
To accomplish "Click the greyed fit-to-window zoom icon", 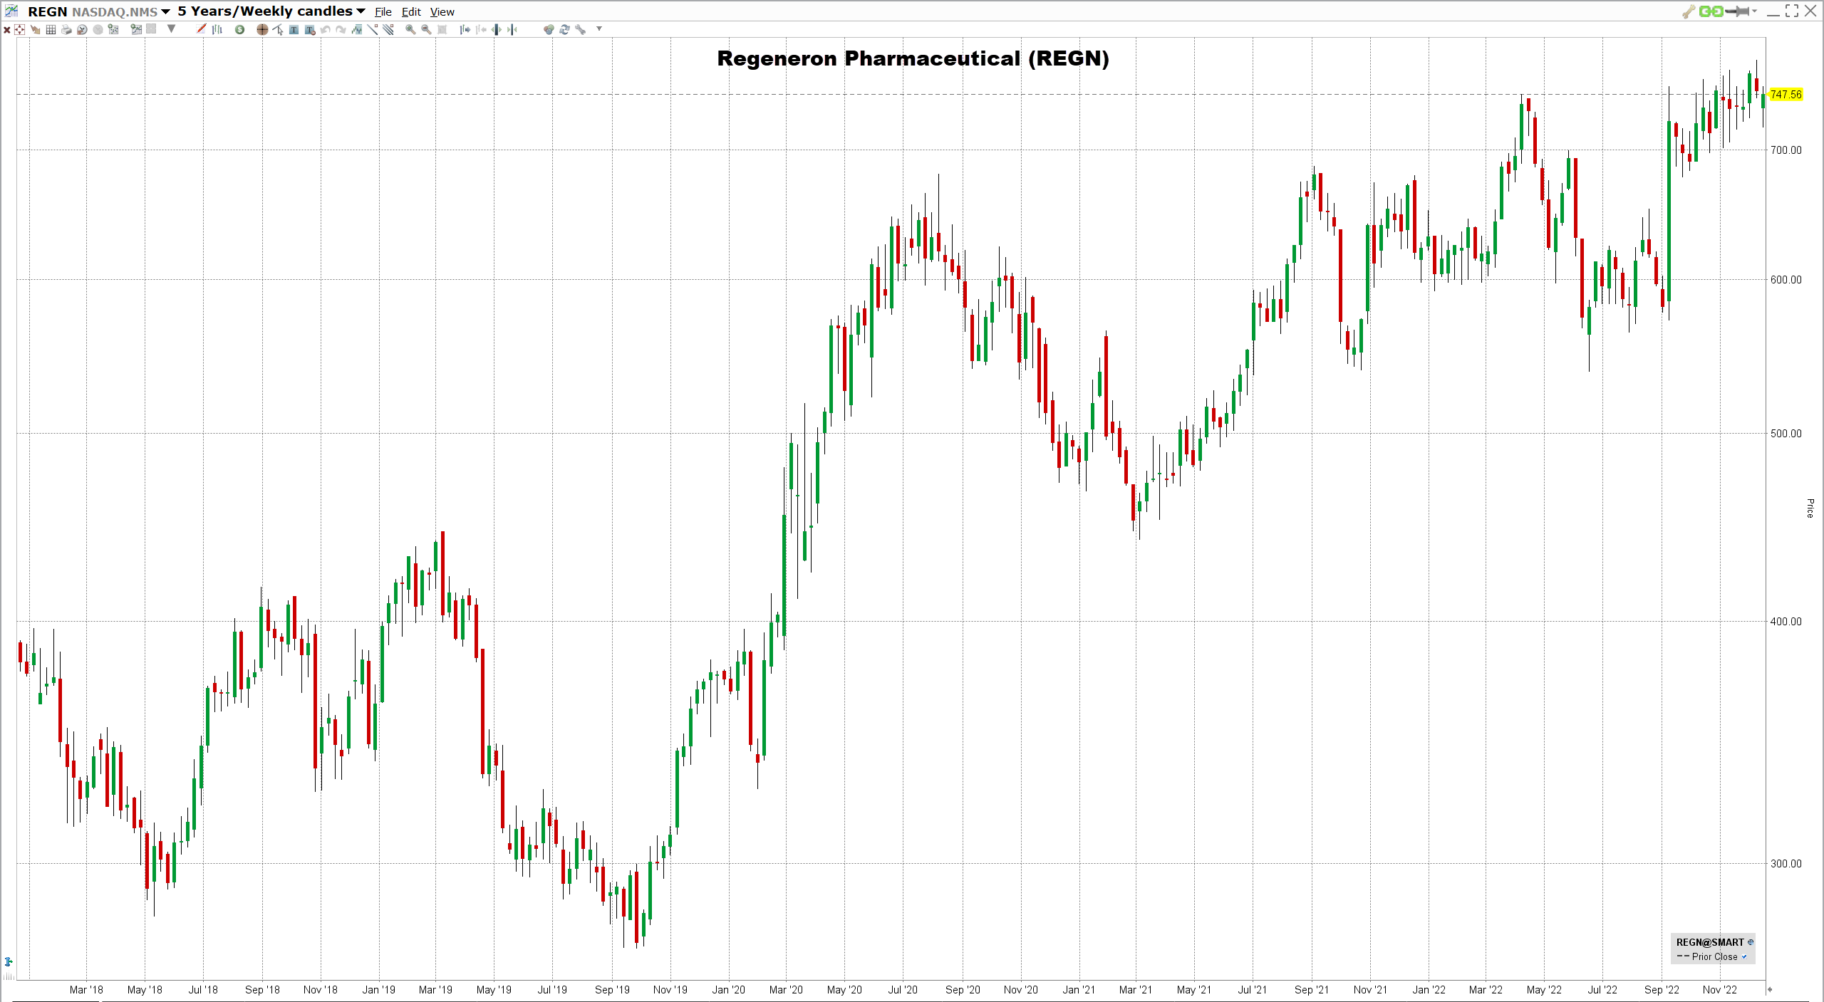I will (442, 29).
